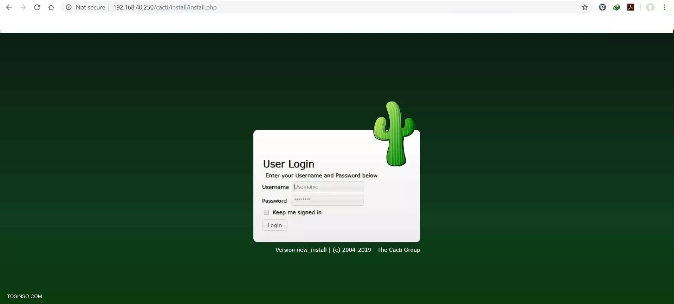Click the "Username" field label
674x304 pixels.
(x=276, y=187)
